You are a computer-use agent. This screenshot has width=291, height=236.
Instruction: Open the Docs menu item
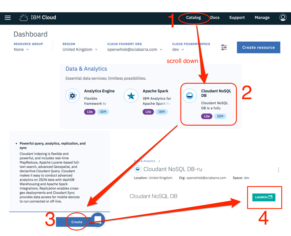point(215,18)
